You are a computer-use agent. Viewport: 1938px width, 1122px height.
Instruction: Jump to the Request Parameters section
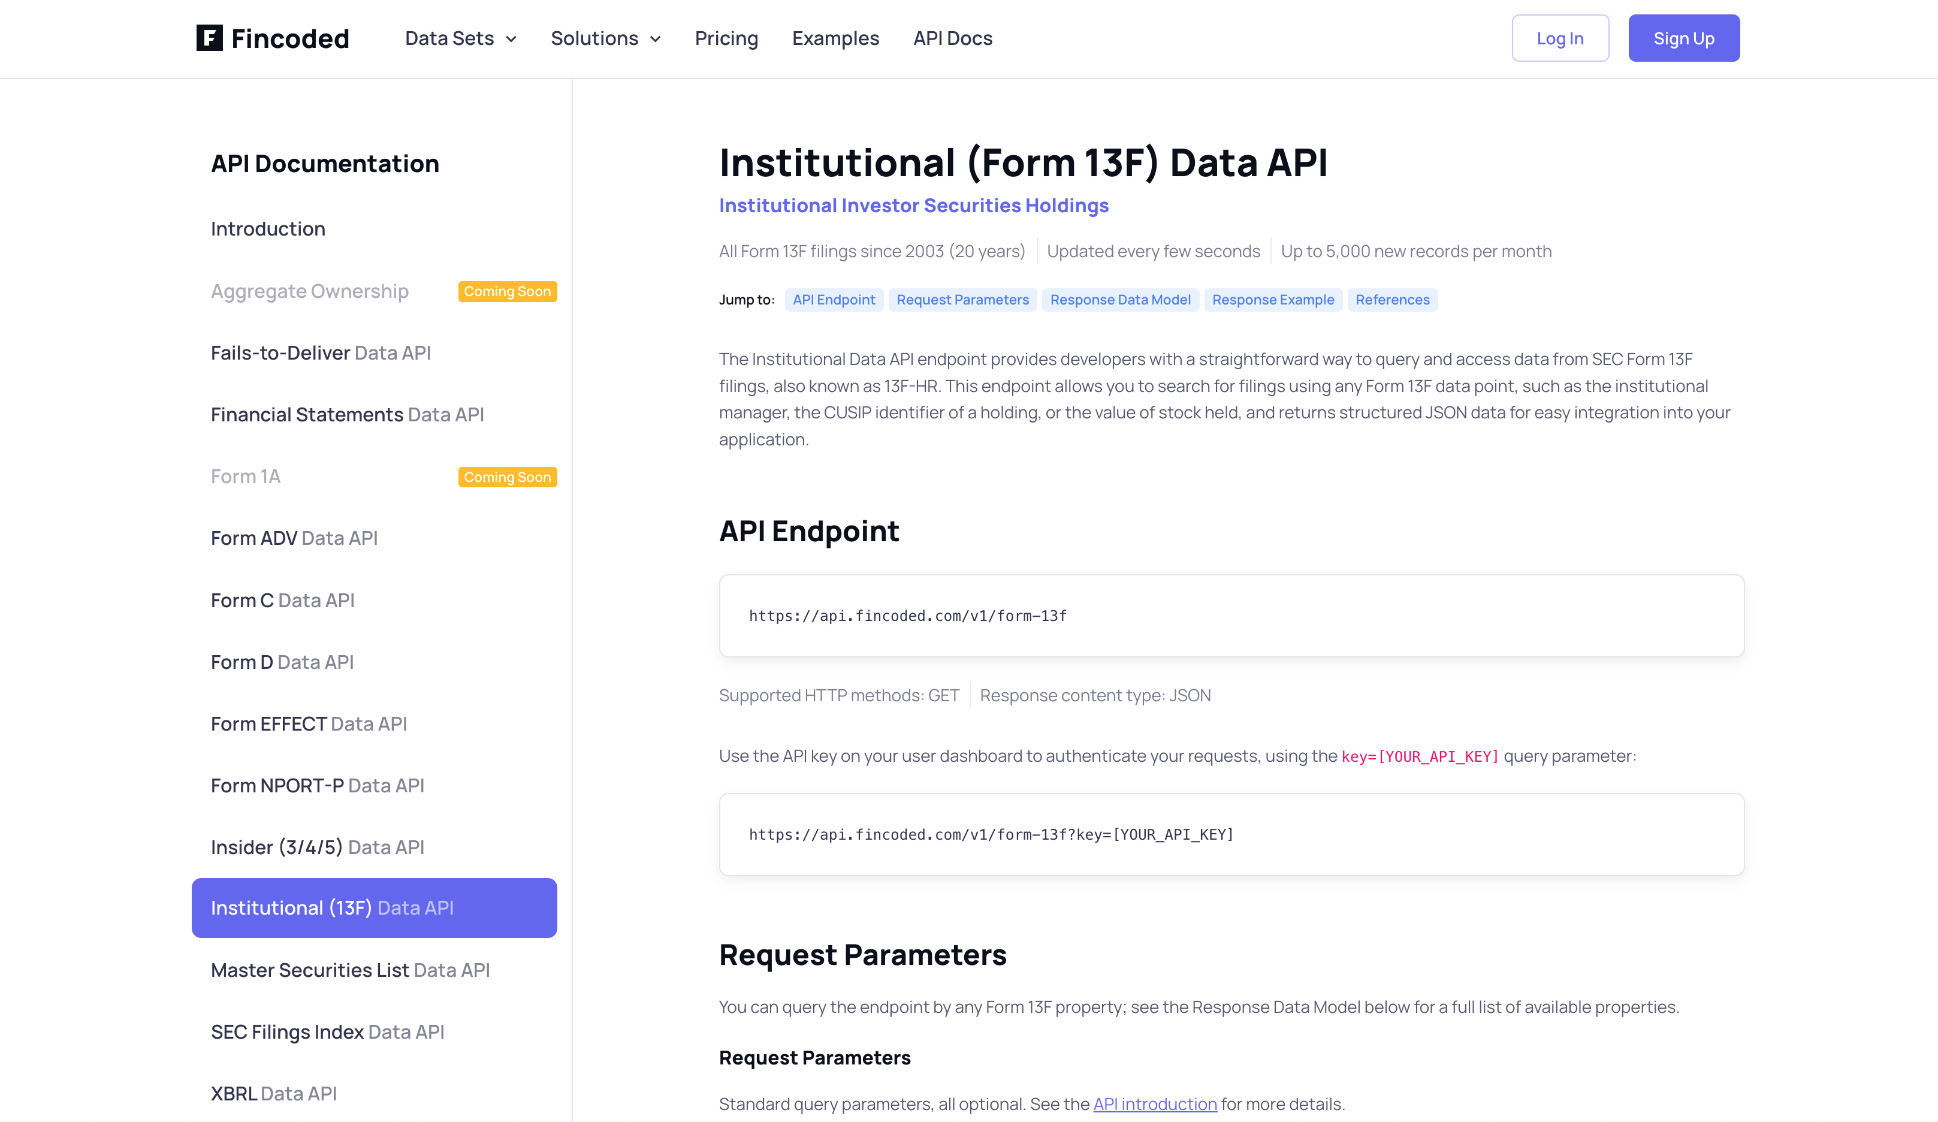tap(963, 300)
